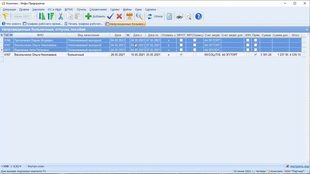
Task: Click the calculator icon in the toolbar
Action: (169, 16)
